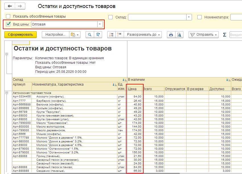Click the horizontal scrollbar at bottom
Screen dimensions: 242x174
[x=95, y=173]
